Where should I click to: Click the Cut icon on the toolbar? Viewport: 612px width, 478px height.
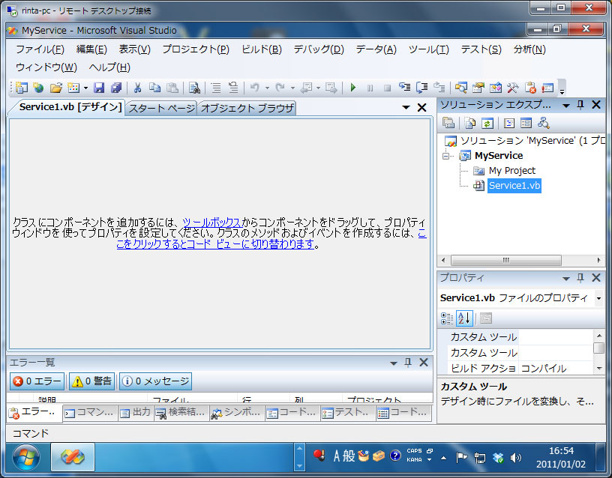pyautogui.click(x=139, y=88)
